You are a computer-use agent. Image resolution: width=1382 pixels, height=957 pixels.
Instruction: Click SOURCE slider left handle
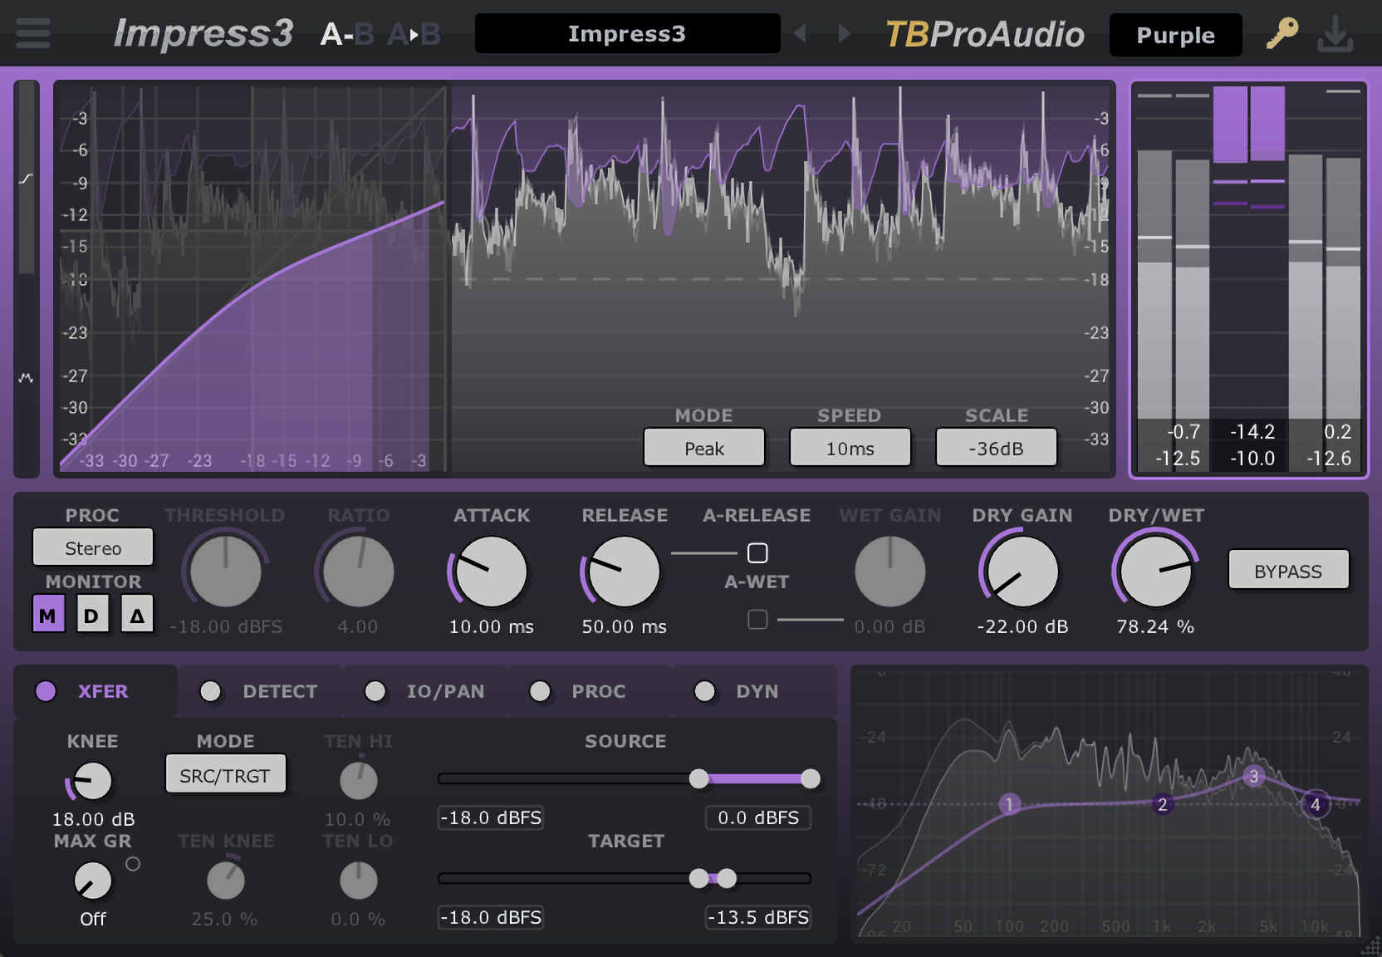[x=699, y=778]
